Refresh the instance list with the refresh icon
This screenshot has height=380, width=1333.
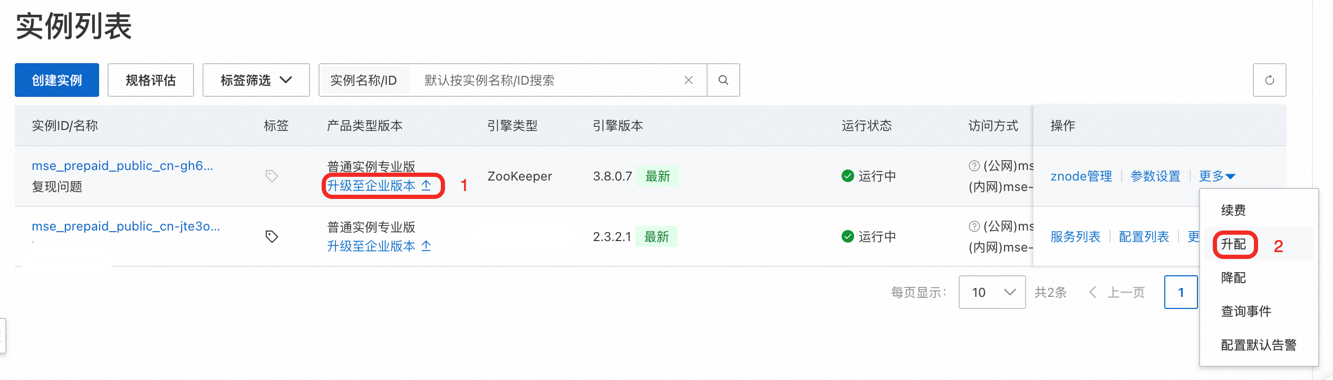[1270, 80]
